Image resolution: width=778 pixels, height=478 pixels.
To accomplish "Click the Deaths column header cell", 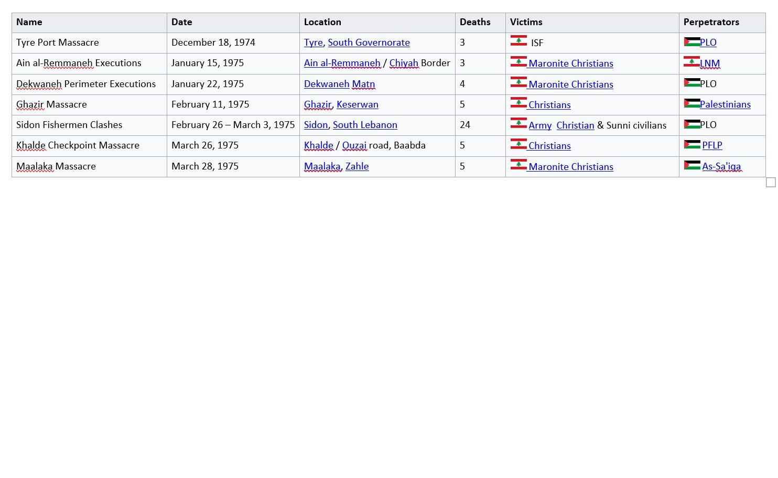I will 480,23.
